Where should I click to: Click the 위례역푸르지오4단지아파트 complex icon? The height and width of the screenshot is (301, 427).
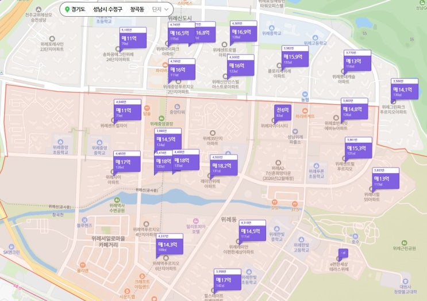(146, 224)
